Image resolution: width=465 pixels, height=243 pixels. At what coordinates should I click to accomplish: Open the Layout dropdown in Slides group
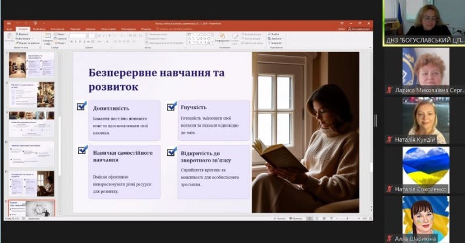[x=60, y=34]
